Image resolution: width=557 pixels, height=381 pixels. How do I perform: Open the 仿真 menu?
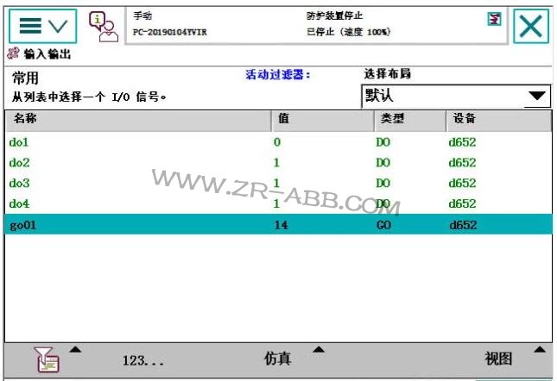278,358
